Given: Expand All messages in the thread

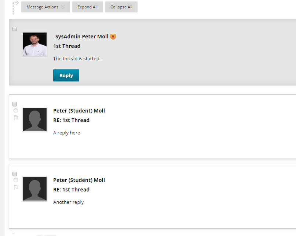Looking at the screenshot, I should tap(87, 7).
